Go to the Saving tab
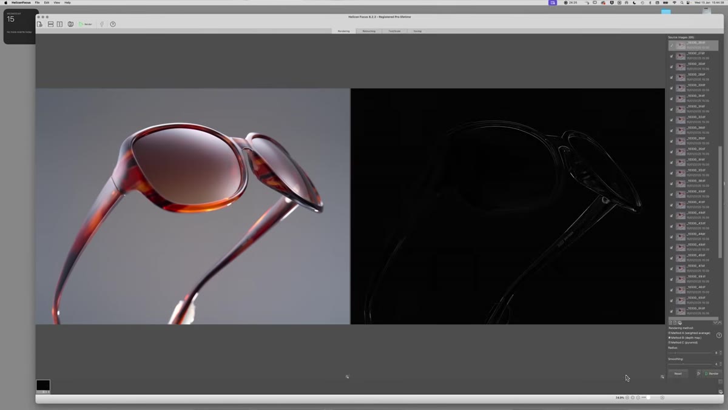The height and width of the screenshot is (410, 728). [x=417, y=31]
